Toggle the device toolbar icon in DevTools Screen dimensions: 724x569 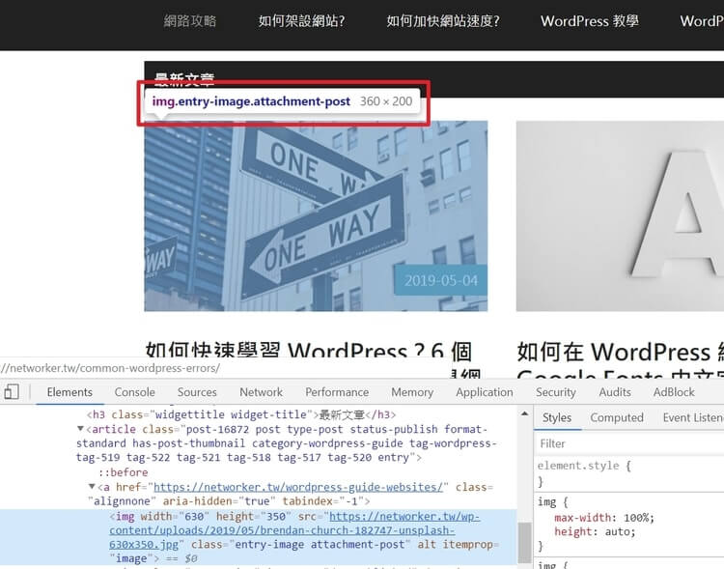click(11, 392)
